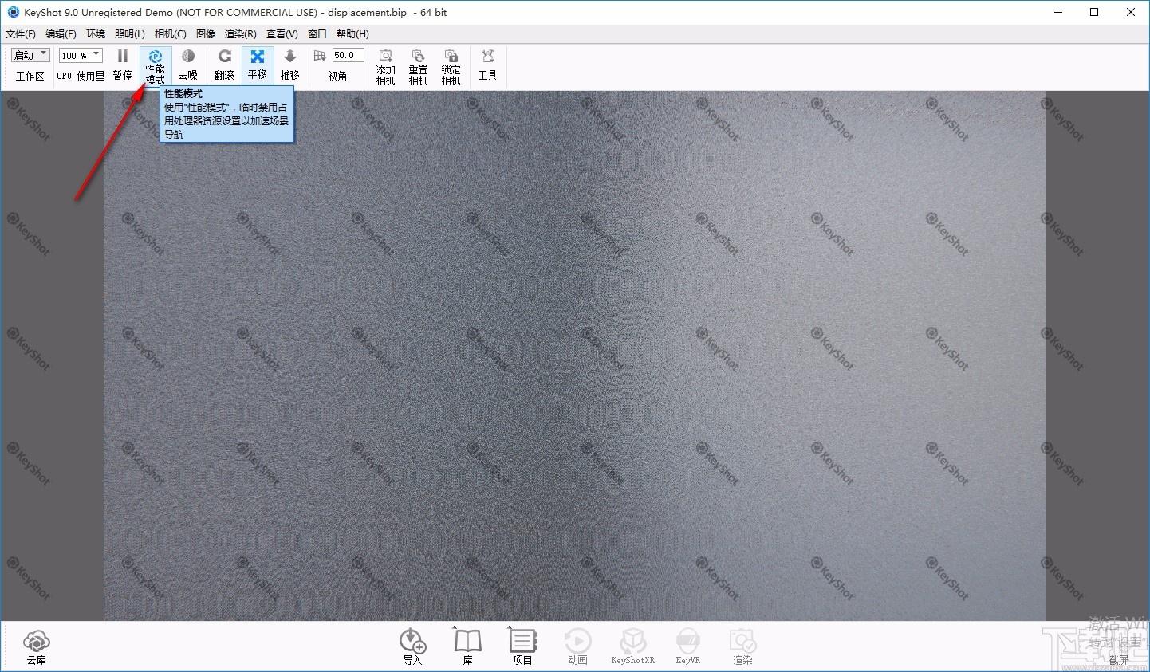Viewport: 1150px width, 672px height.
Task: Open the 图像 menu
Action: point(206,33)
